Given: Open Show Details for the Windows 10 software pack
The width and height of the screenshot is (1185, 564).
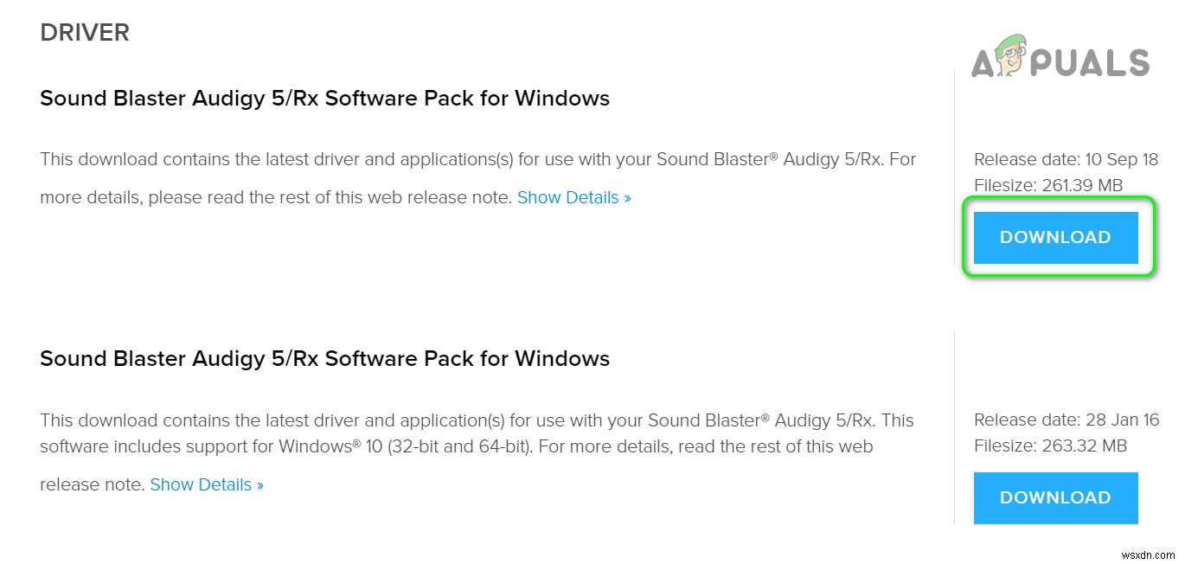Looking at the screenshot, I should click(201, 484).
